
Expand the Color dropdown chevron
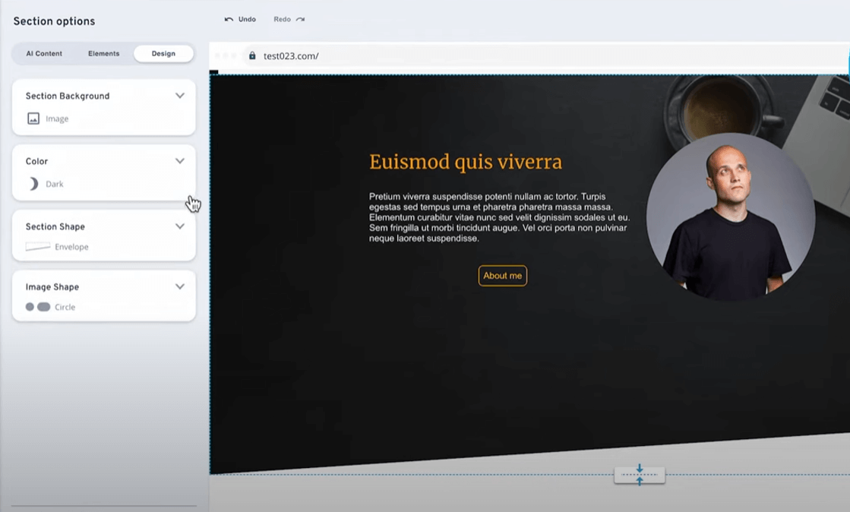pos(180,161)
